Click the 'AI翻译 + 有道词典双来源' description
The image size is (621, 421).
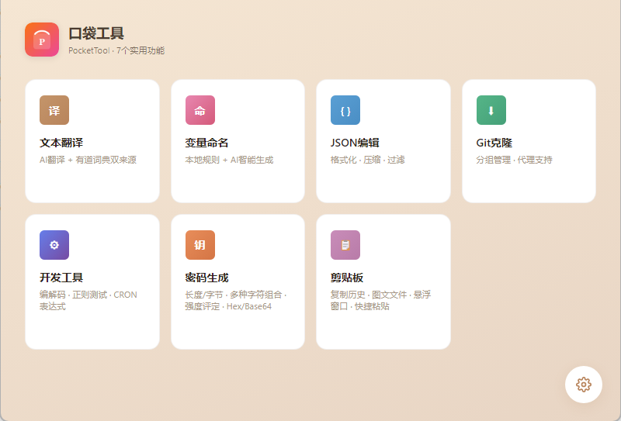pos(88,160)
